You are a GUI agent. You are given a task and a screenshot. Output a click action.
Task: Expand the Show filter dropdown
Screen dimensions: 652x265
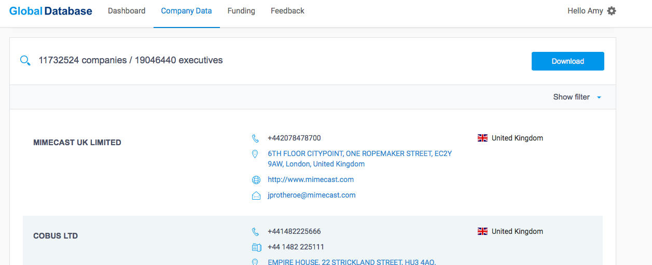coord(577,97)
